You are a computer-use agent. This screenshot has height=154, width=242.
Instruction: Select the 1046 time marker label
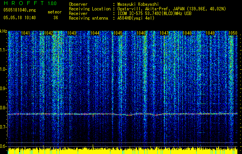[141, 33]
